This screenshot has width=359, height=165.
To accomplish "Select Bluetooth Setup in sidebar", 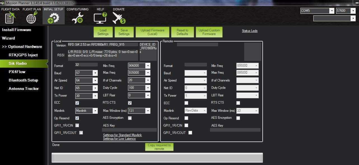I will coord(24,80).
